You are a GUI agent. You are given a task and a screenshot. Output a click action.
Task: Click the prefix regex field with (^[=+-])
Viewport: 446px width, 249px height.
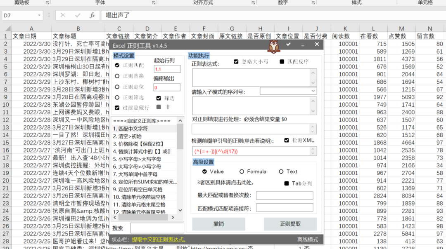click(x=251, y=151)
